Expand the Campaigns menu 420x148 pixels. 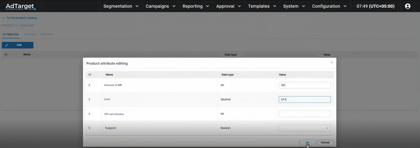tap(160, 6)
